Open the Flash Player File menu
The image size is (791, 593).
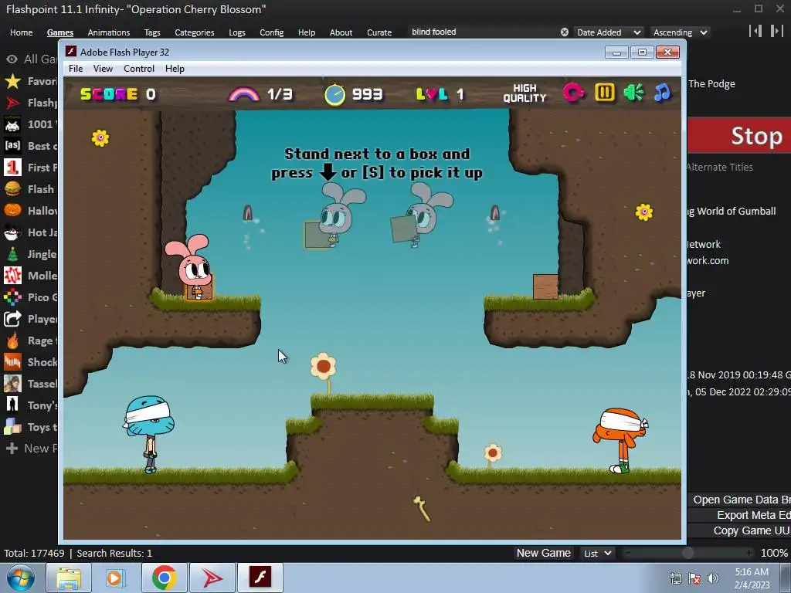tap(76, 69)
